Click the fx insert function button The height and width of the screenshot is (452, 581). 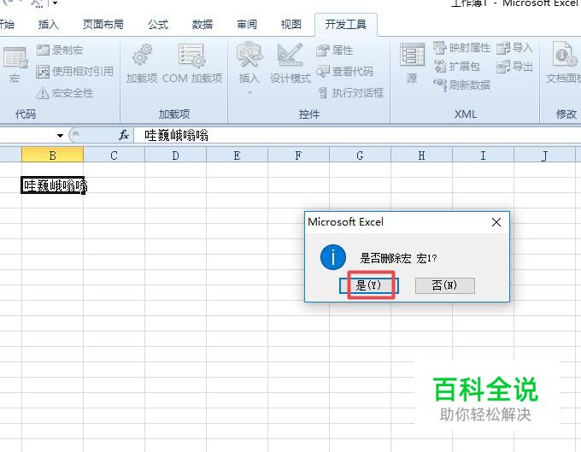click(124, 135)
